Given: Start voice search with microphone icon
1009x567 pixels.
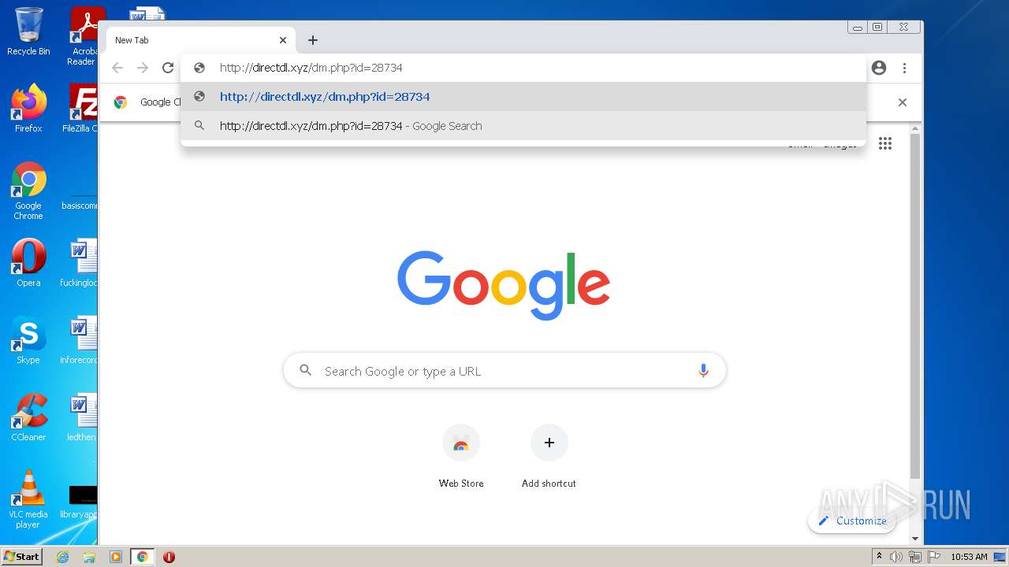Looking at the screenshot, I should (x=703, y=371).
